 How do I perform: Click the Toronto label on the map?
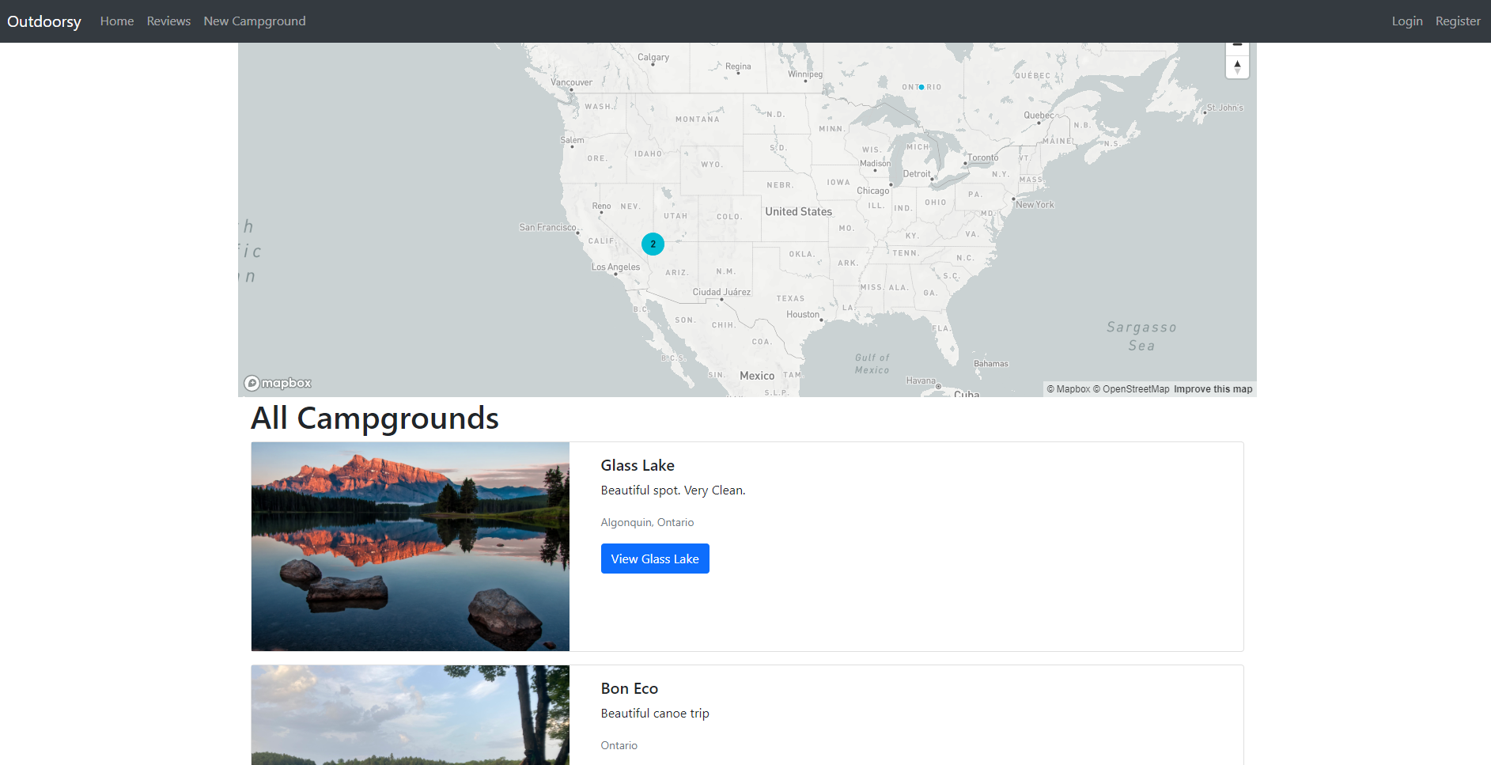tap(983, 157)
